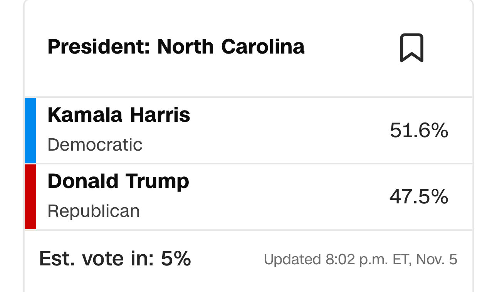The image size is (497, 292).
Task: Click the 51.6% vote share figure
Action: [418, 130]
